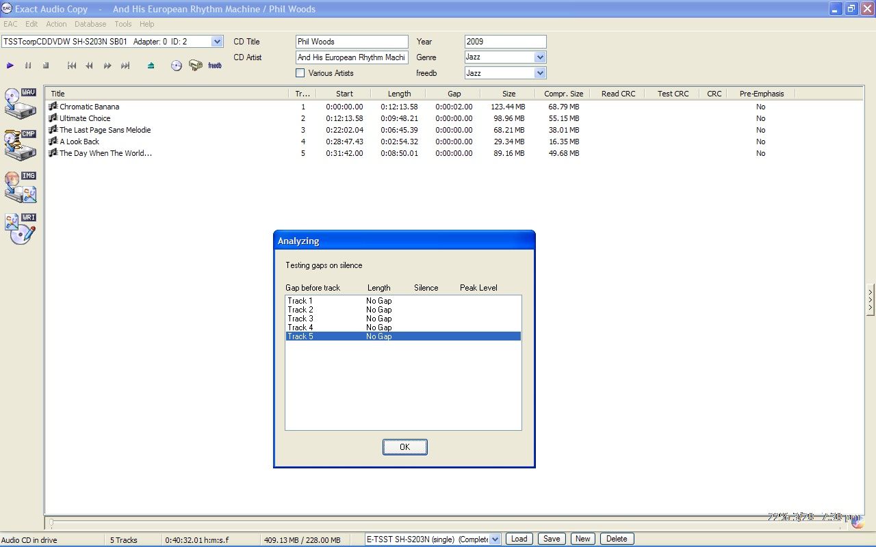Click the Compr. Size column header
This screenshot has height=547, width=876.
click(x=563, y=94)
